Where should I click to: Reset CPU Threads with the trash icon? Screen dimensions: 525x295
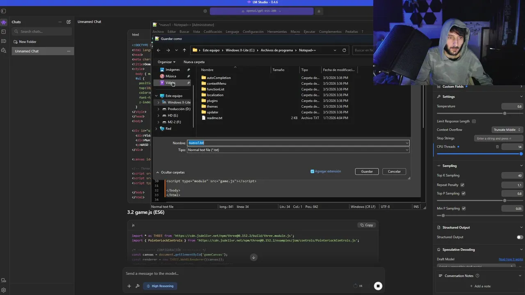coord(498,147)
